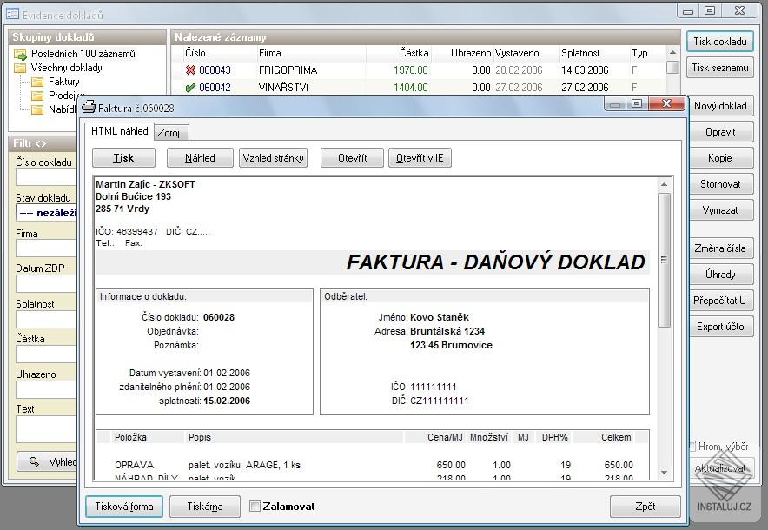Open the Stav dokladu dropdown

coord(47,214)
